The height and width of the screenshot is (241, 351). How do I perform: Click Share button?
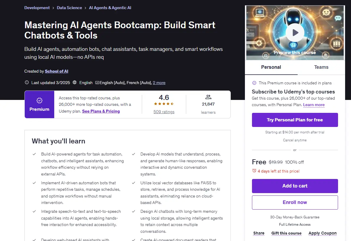(259, 233)
